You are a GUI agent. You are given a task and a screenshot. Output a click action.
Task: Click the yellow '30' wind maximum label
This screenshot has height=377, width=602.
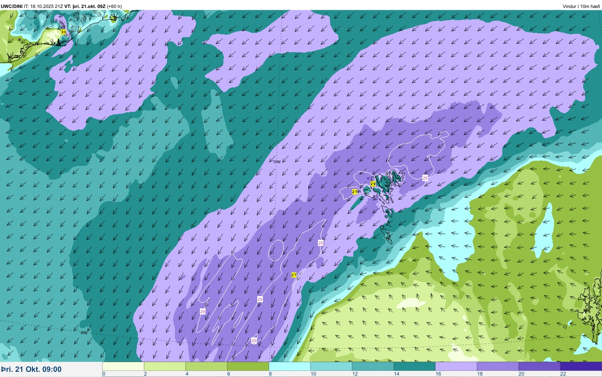pos(63,32)
